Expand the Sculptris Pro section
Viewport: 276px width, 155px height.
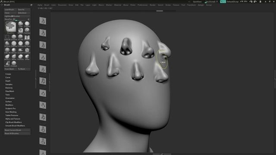(x=10, y=108)
